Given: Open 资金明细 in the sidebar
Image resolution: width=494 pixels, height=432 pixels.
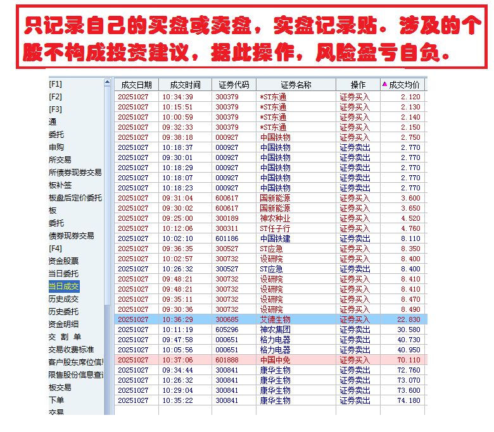Looking at the screenshot, I should pyautogui.click(x=63, y=324).
